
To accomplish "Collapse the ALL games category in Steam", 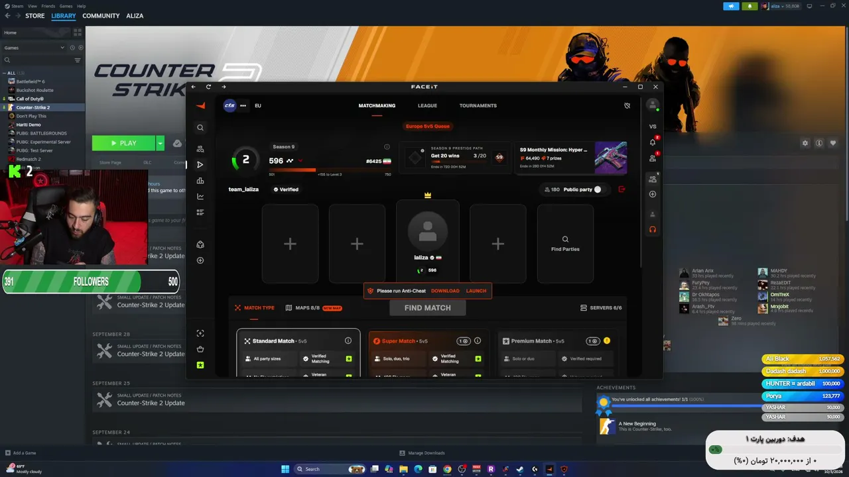I will tap(4, 73).
